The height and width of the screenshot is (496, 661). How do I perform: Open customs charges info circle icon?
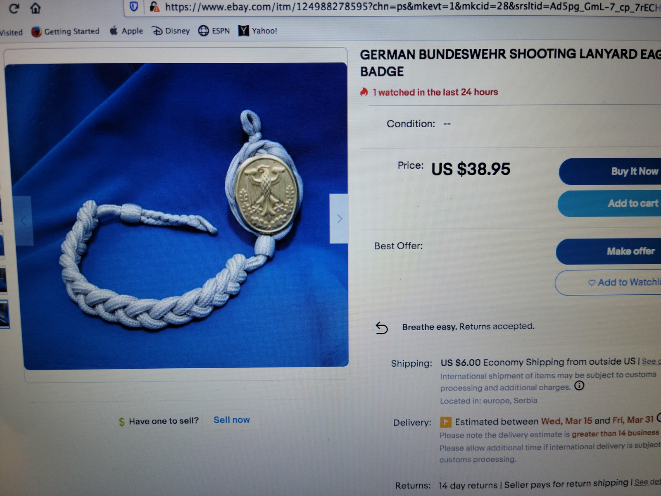click(580, 386)
